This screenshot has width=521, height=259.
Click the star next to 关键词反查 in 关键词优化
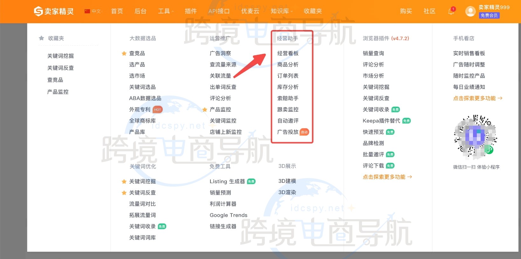click(124, 193)
